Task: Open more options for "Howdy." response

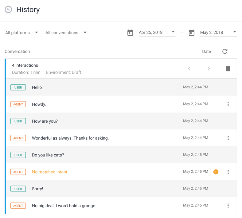Action: click(x=228, y=104)
